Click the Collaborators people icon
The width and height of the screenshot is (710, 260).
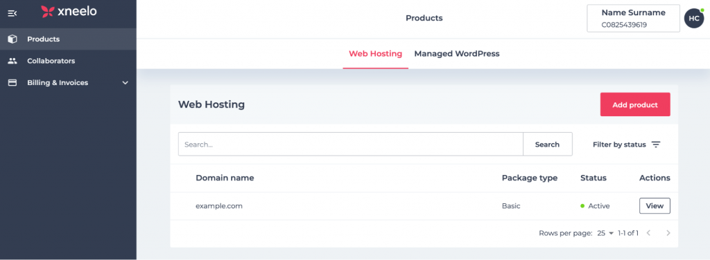[x=12, y=61]
